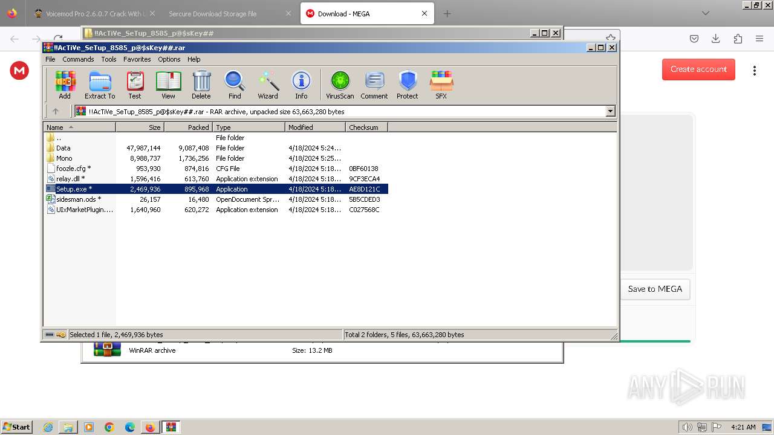Open the Comment tool

pyautogui.click(x=374, y=85)
